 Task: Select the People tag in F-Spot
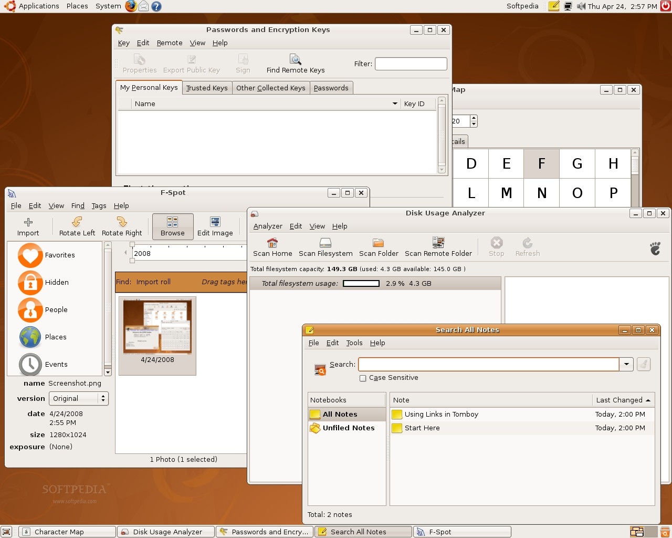[43, 310]
